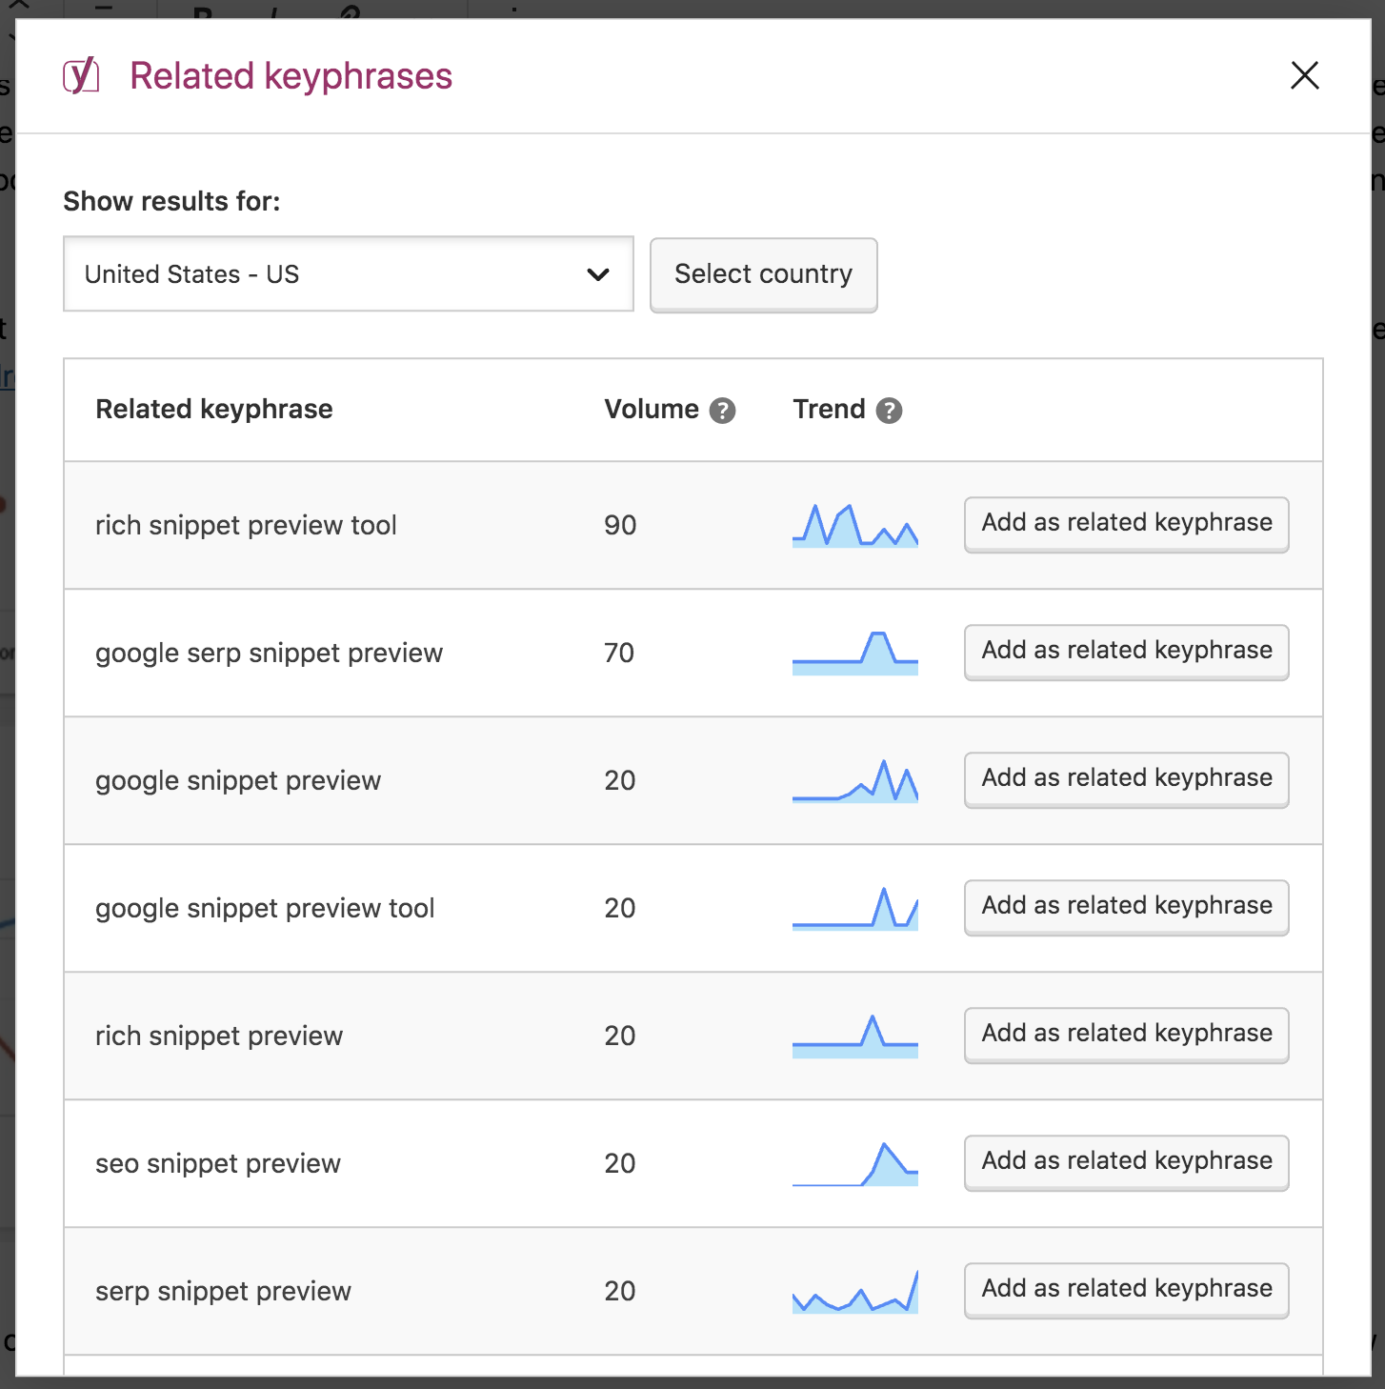Click the dropdown chevron arrow for country
The image size is (1385, 1389).
tap(598, 274)
